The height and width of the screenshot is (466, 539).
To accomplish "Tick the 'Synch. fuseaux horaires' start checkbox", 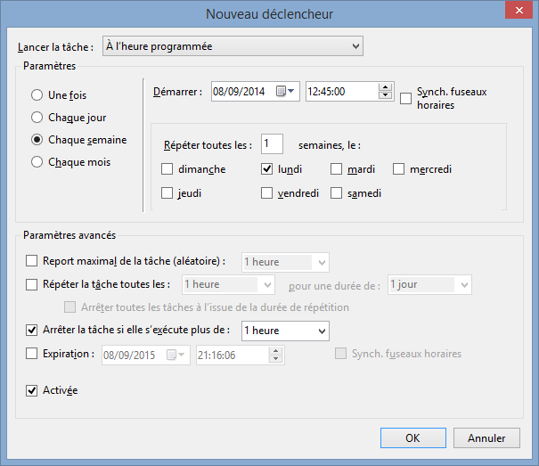I will tap(406, 98).
